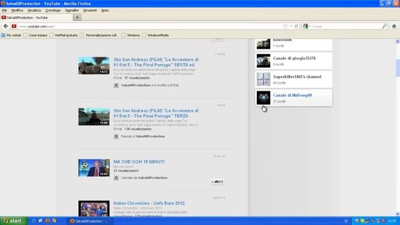The image size is (400, 225).
Task: Open the MA CHE OOH 15 MINUTI video link
Action: point(139,162)
